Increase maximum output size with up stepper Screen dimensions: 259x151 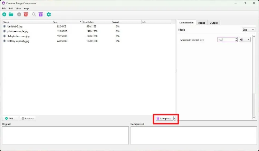236,39
